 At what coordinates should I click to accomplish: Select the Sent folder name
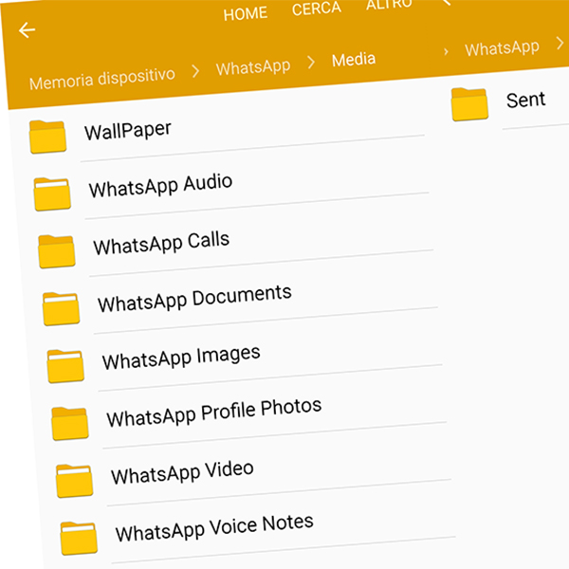525,100
